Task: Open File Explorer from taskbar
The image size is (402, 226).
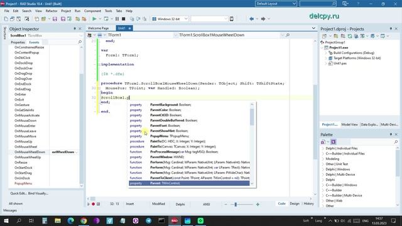Action: tap(58, 220)
